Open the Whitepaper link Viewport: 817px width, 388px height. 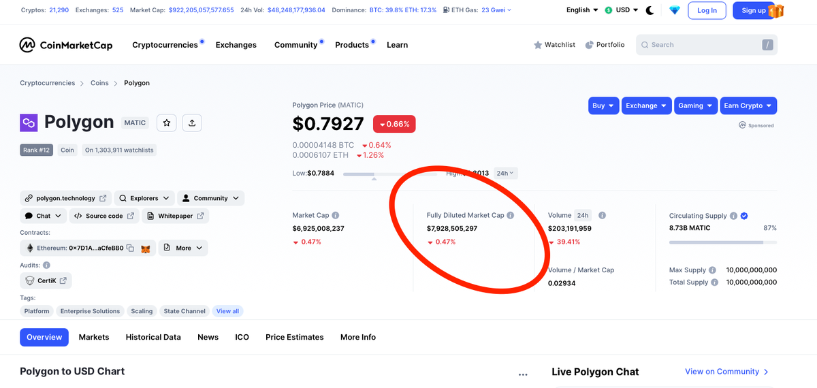(176, 216)
